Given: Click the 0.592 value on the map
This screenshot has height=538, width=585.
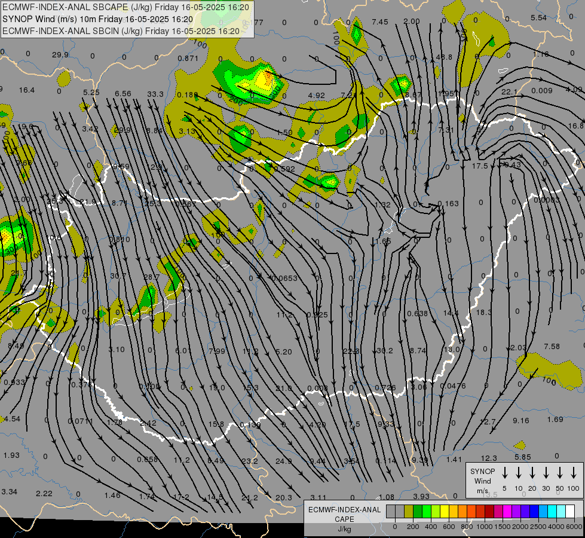Looking at the screenshot, I should (x=284, y=169).
